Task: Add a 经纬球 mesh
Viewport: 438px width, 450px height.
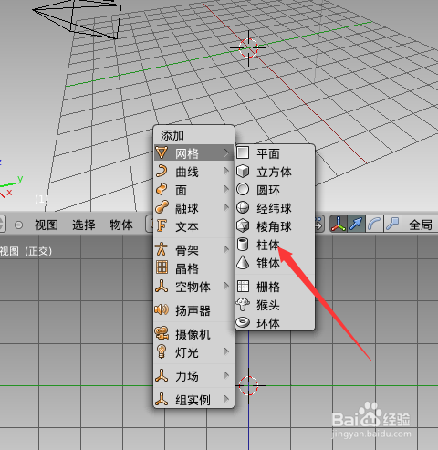Action: pos(275,208)
